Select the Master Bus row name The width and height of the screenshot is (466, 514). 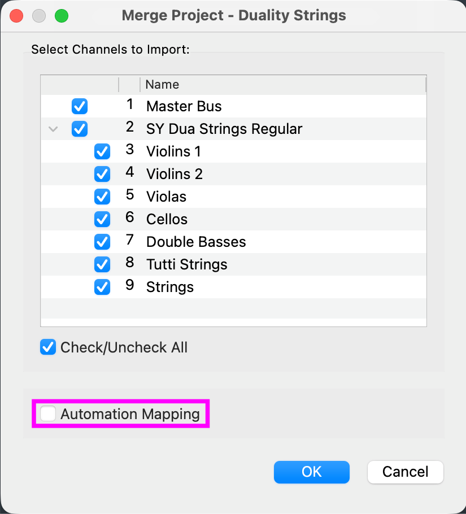tap(184, 106)
